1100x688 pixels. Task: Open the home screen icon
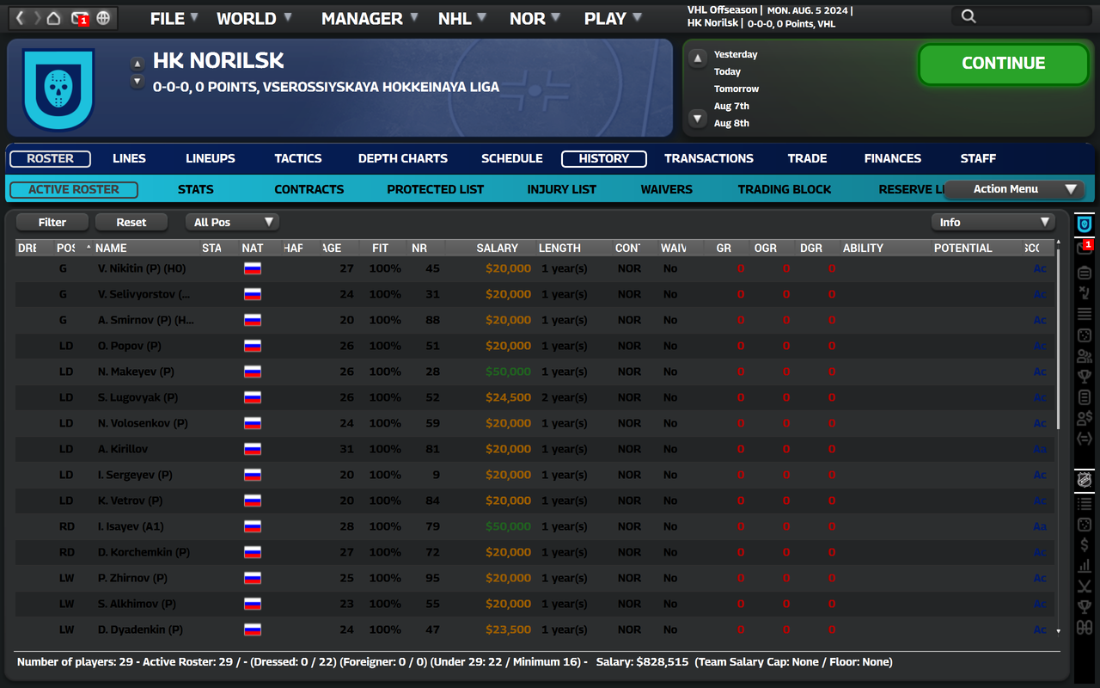54,17
